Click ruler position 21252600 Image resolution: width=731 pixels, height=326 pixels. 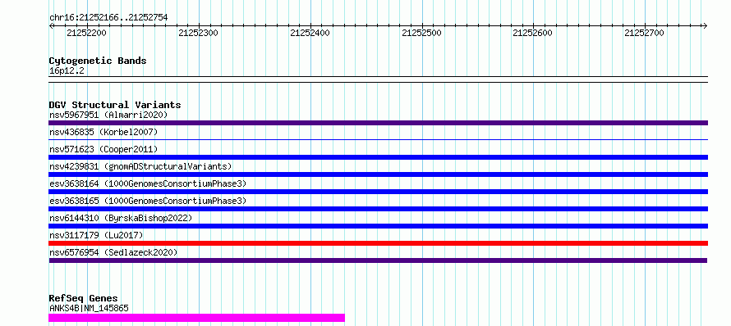533,33
